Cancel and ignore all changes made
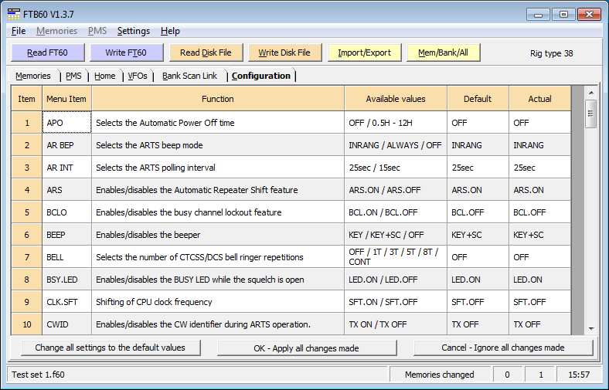Image resolution: width=609 pixels, height=390 pixels. point(502,348)
